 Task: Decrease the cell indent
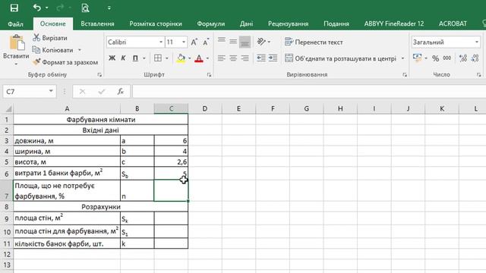(261, 58)
